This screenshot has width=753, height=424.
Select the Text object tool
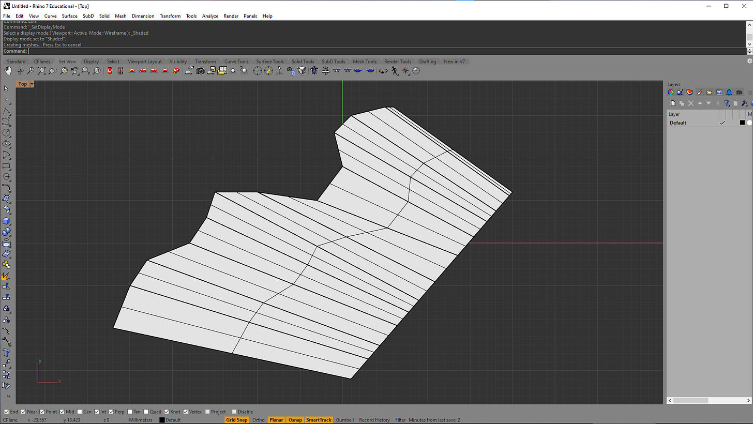pyautogui.click(x=6, y=353)
